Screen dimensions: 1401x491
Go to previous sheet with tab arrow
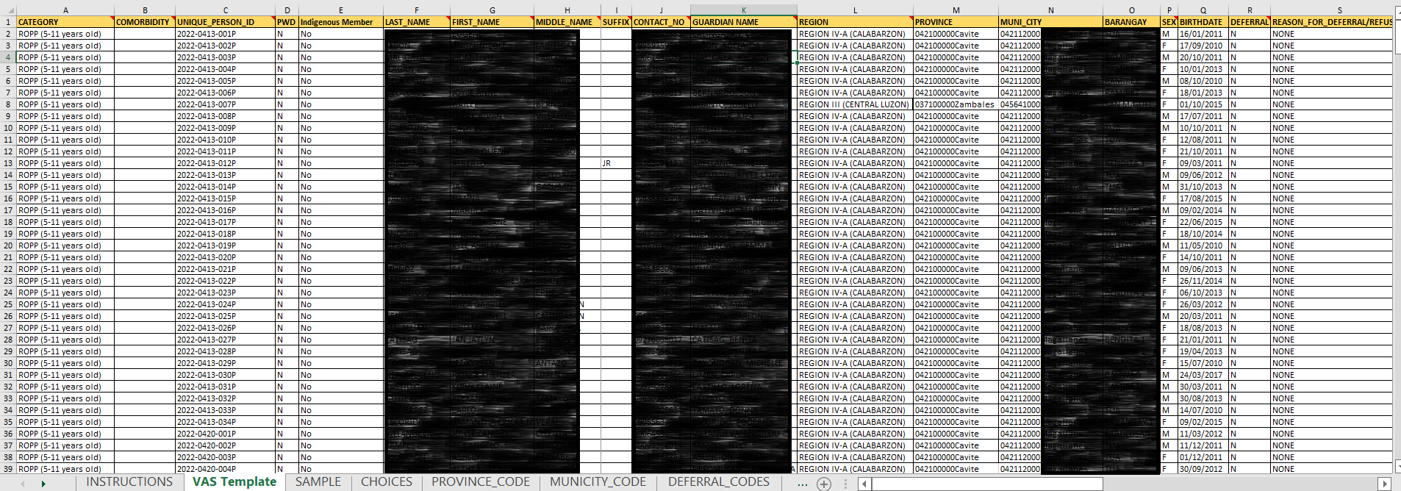[23, 484]
